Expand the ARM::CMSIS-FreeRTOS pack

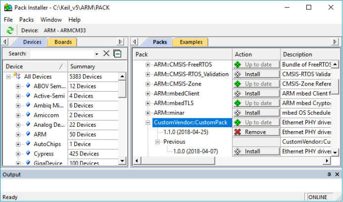pos(147,65)
